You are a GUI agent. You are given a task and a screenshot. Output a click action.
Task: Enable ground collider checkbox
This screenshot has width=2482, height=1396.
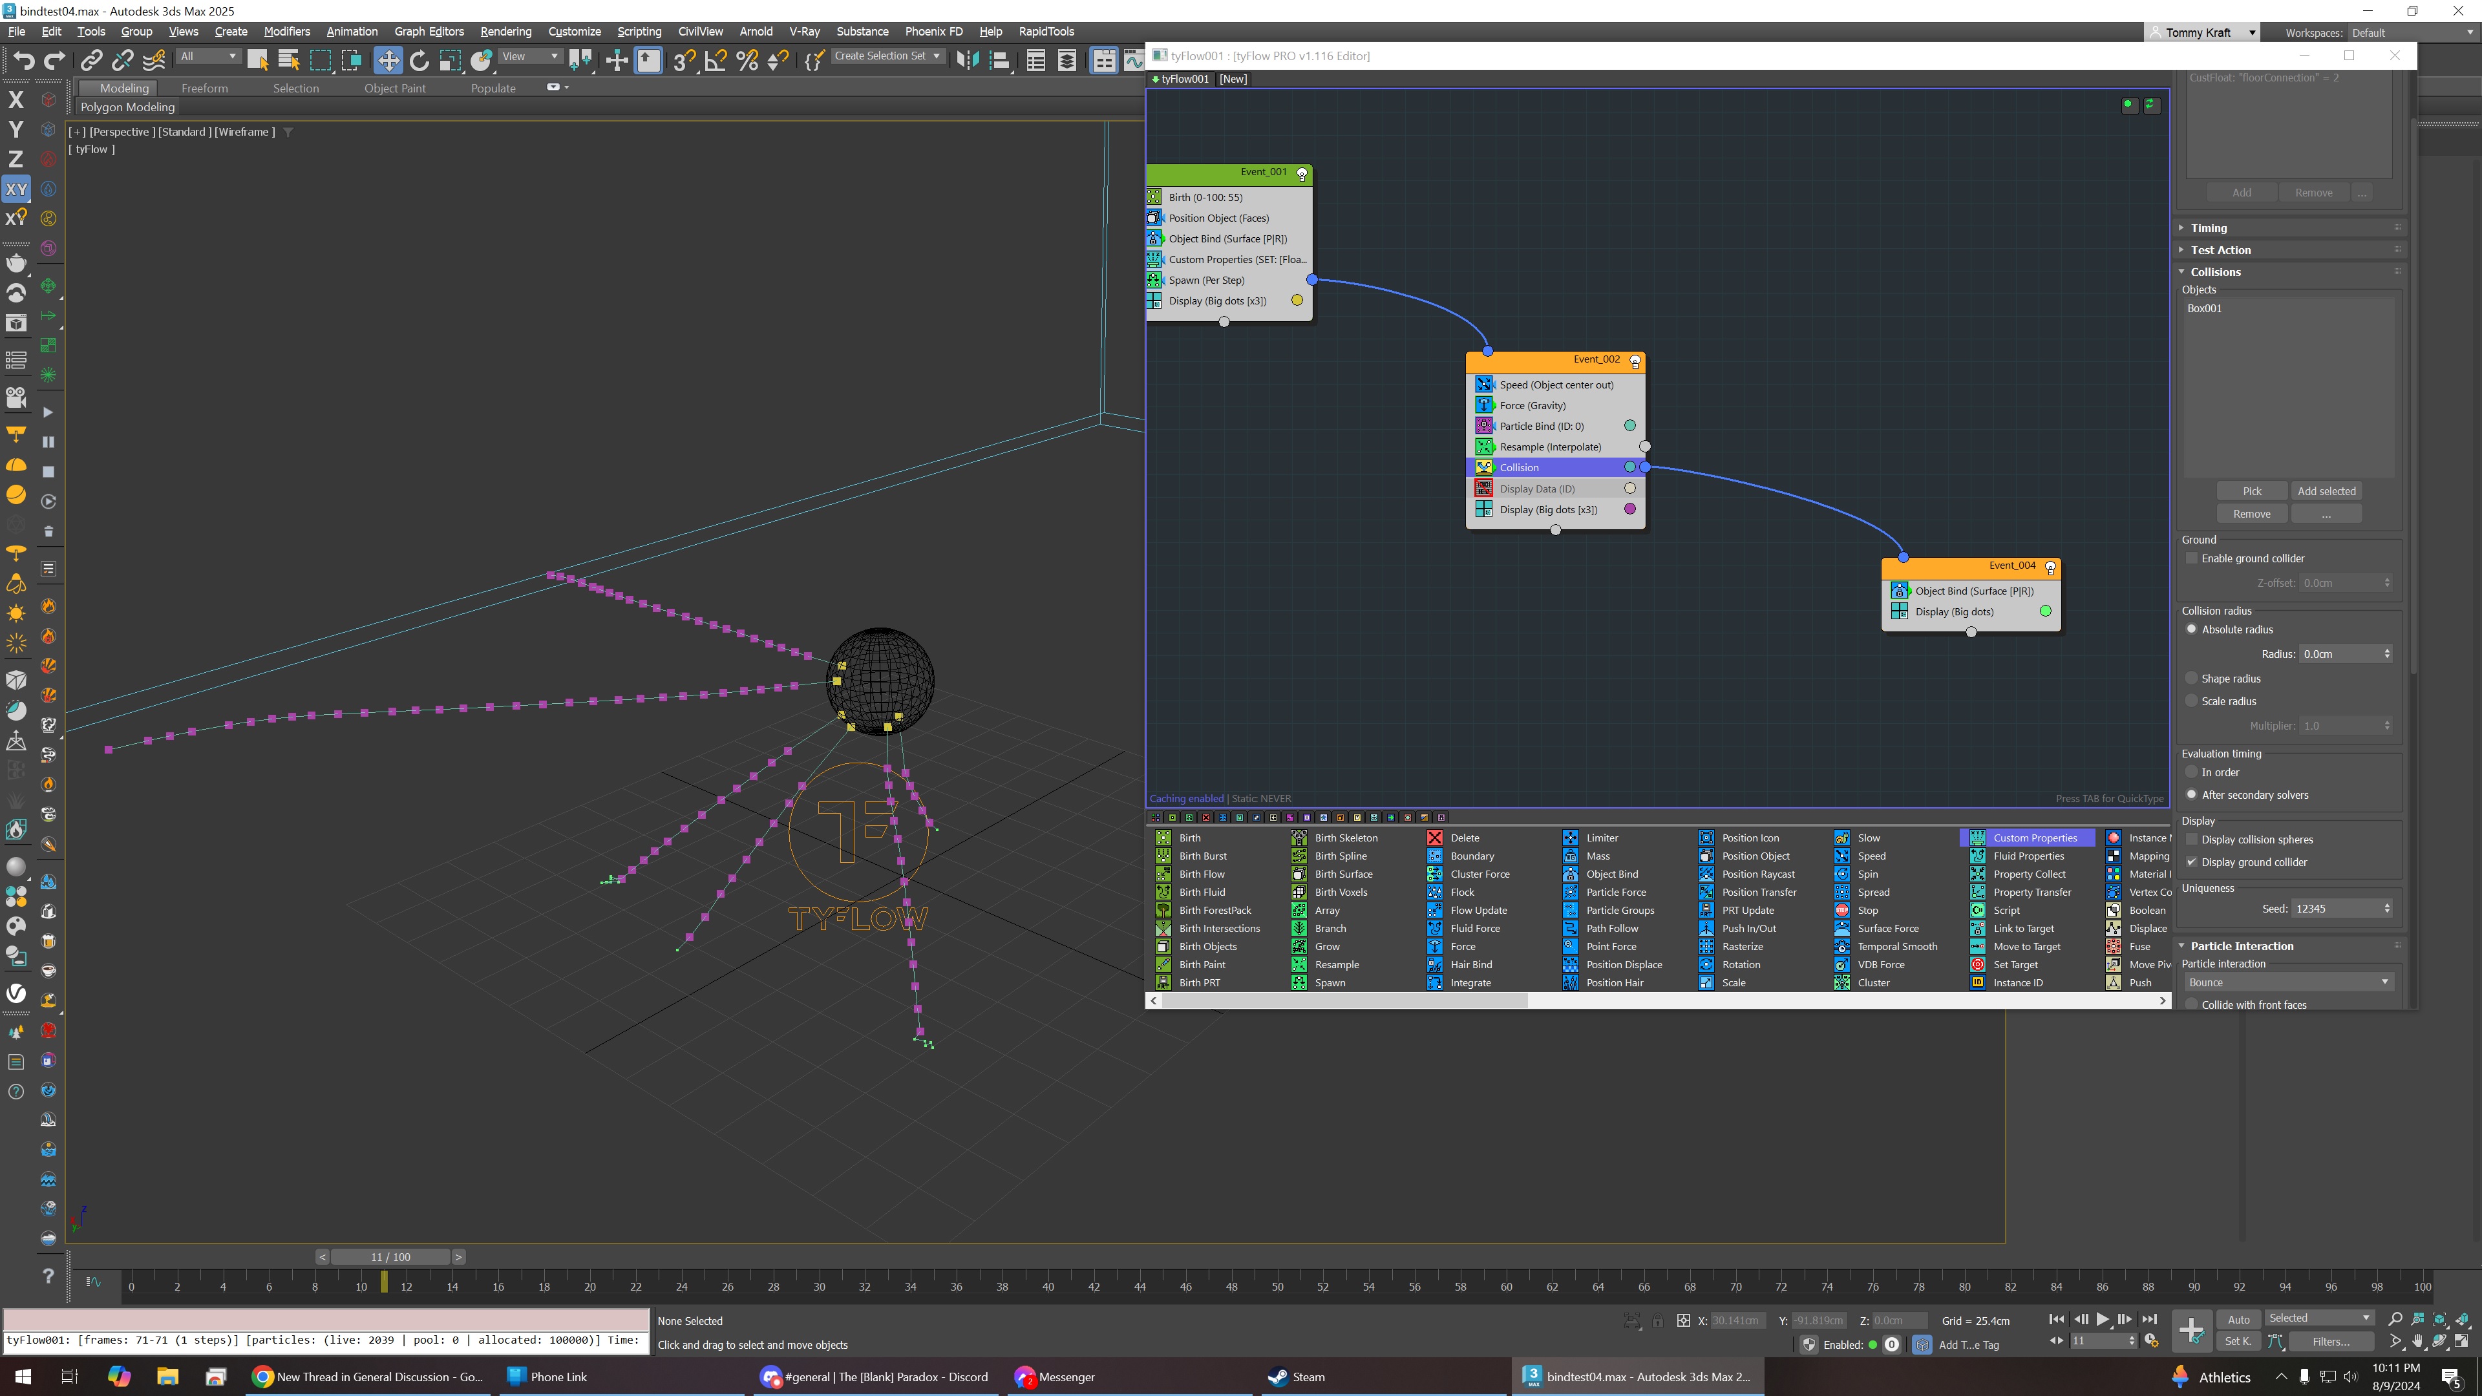(2192, 559)
